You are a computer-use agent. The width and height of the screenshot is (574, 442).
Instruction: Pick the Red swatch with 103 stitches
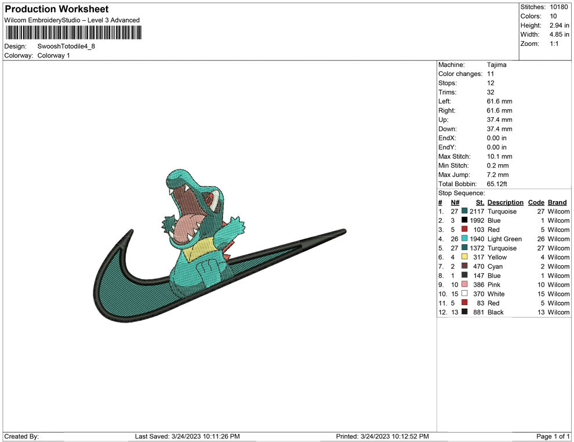464,229
